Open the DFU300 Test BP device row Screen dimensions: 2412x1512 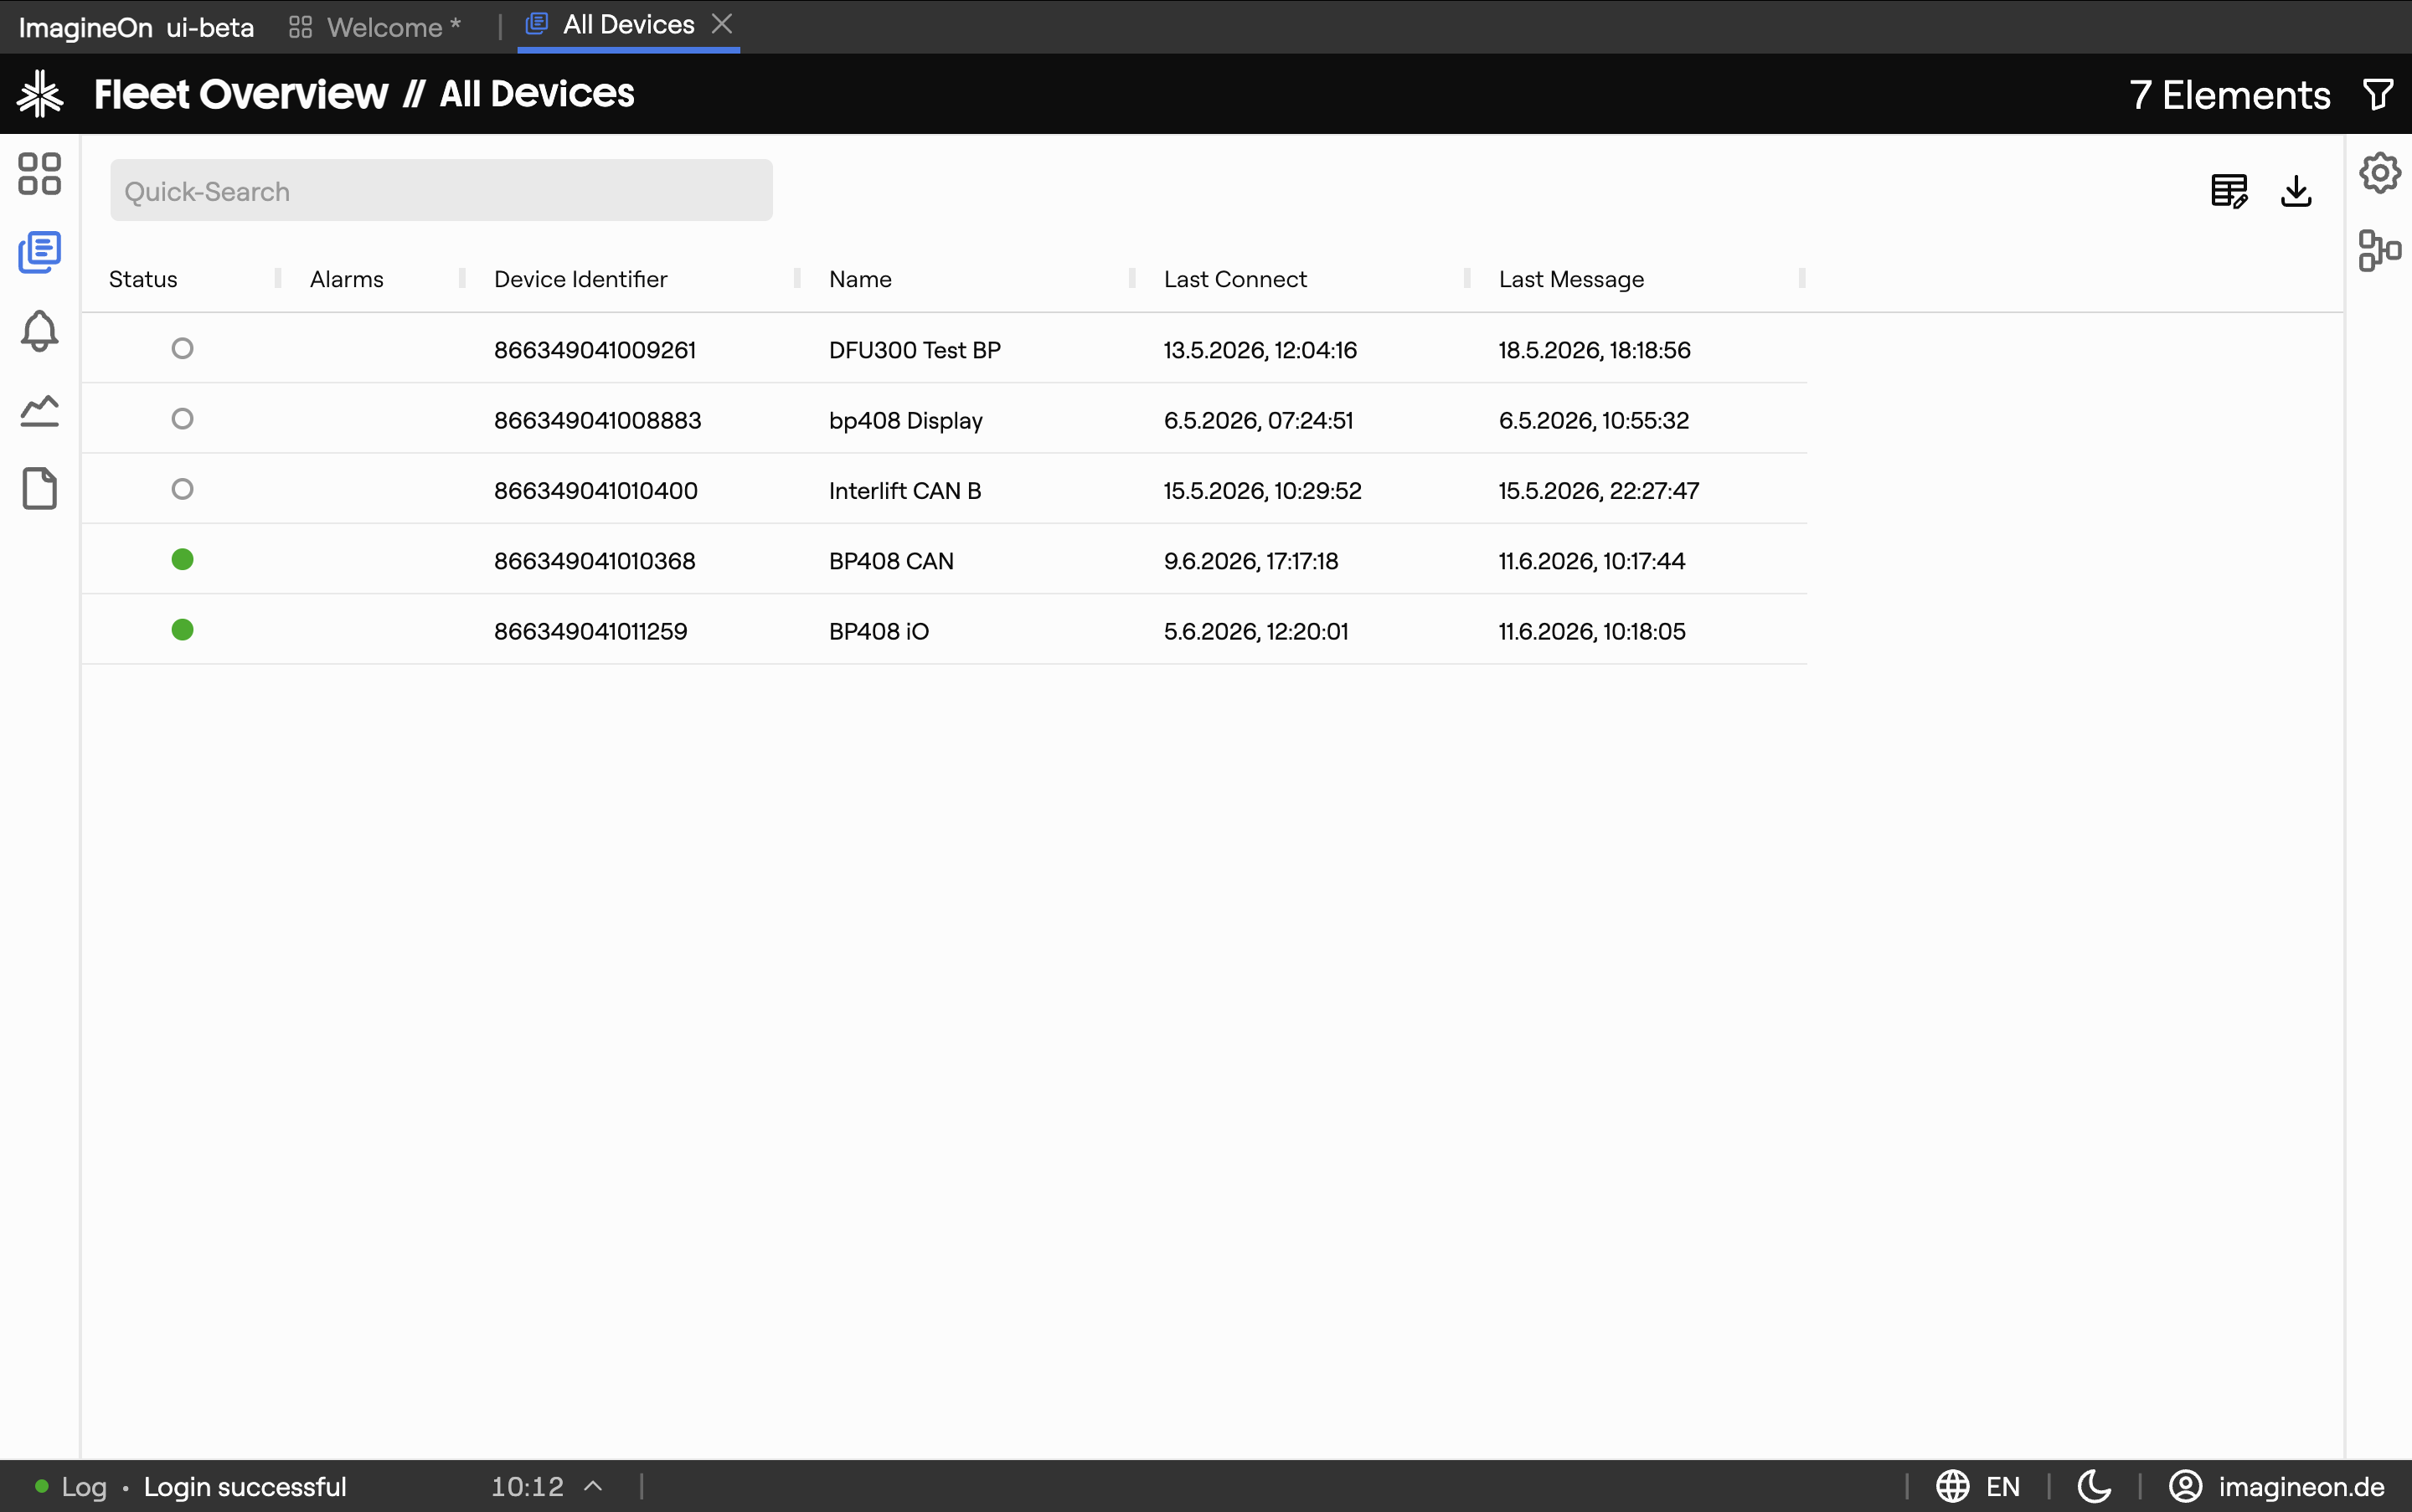click(x=945, y=349)
